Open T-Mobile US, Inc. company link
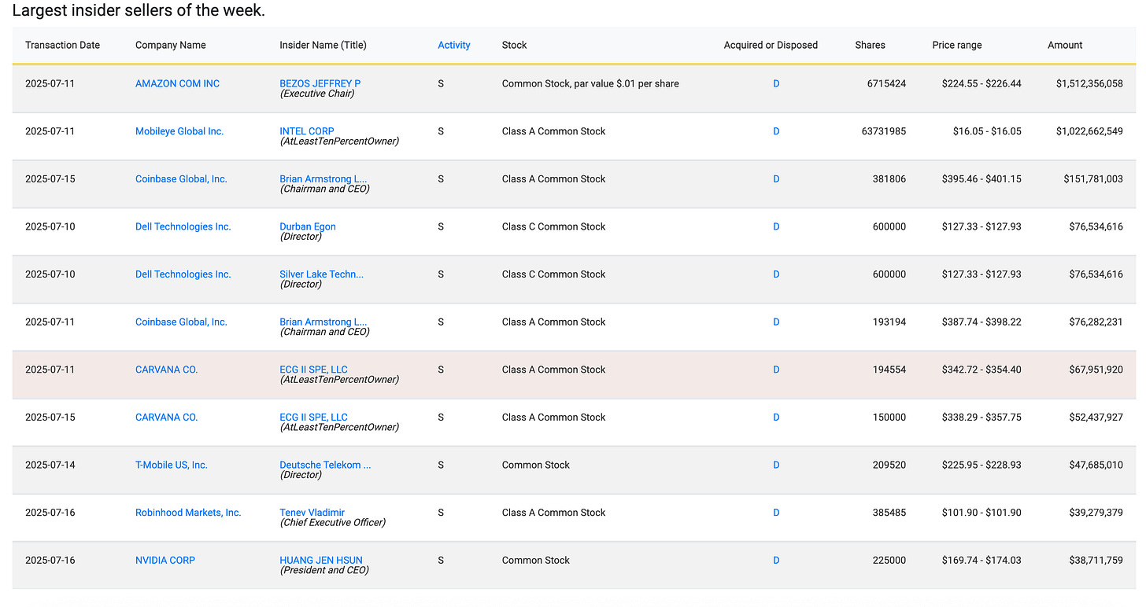The height and width of the screenshot is (607, 1146). click(x=172, y=465)
